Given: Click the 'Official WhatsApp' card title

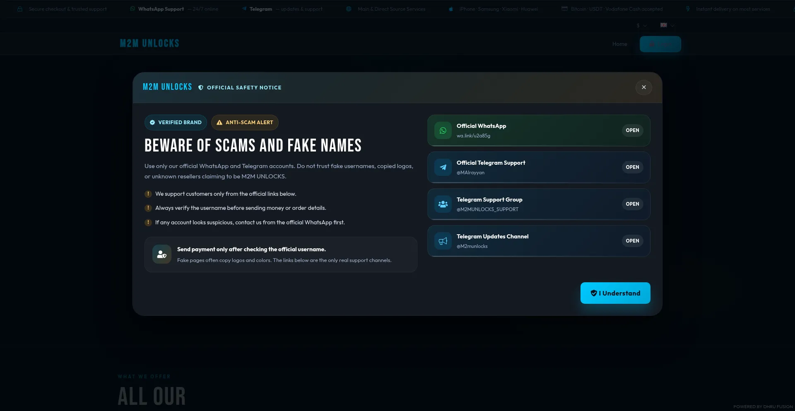Looking at the screenshot, I should pos(481,126).
